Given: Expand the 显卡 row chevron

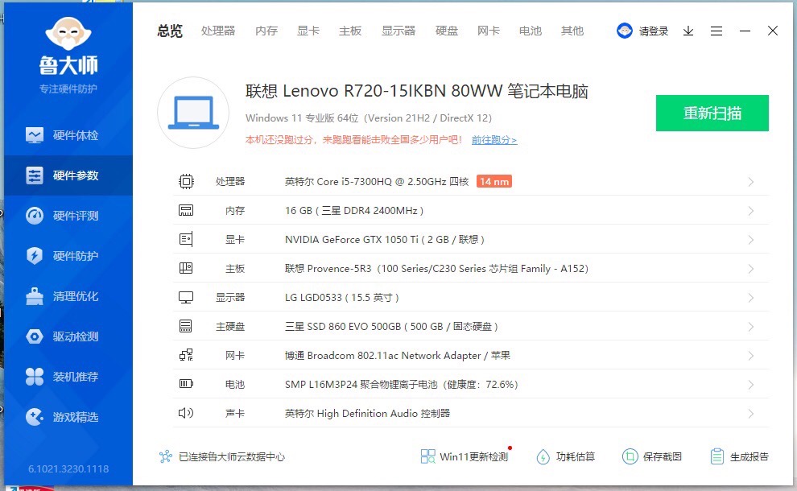Looking at the screenshot, I should point(751,240).
